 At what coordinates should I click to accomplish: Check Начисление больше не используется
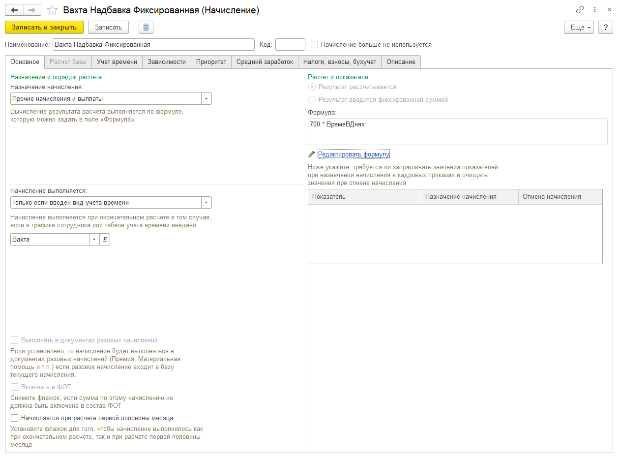[315, 44]
